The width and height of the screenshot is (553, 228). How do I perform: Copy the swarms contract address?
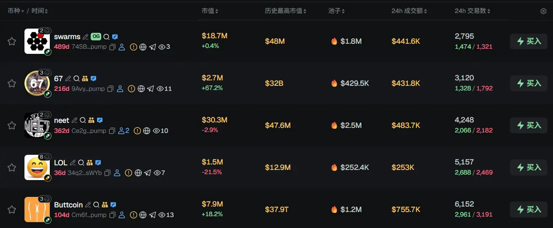click(113, 47)
